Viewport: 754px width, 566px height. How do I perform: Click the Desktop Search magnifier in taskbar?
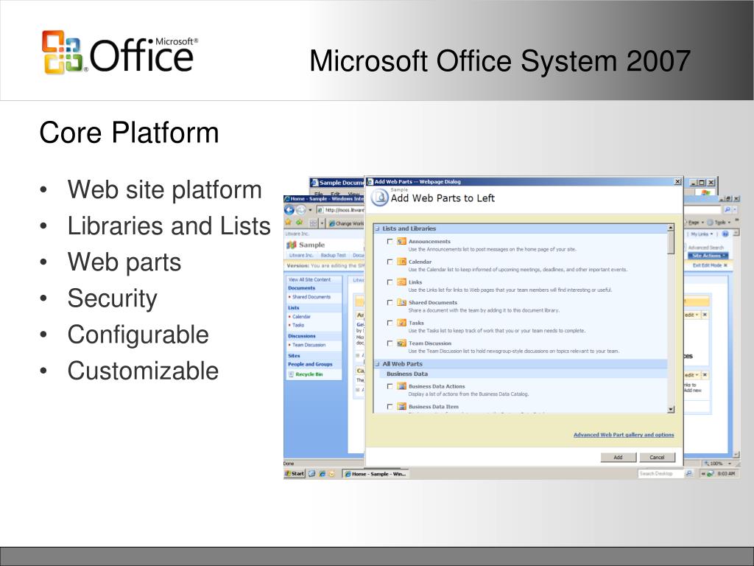coord(688,474)
